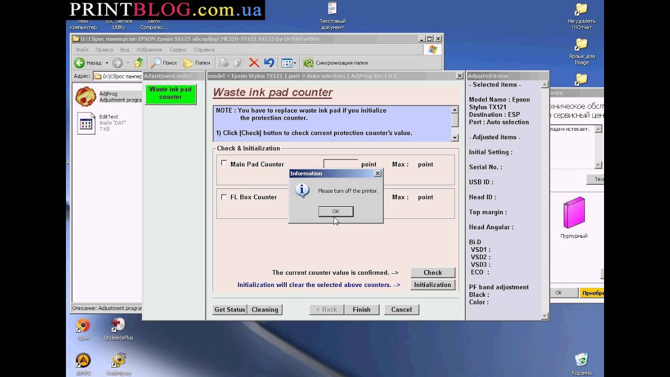Image resolution: width=670 pixels, height=377 pixels.
Task: Click the magenta Пурпурный cartridge icon
Action: click(574, 213)
